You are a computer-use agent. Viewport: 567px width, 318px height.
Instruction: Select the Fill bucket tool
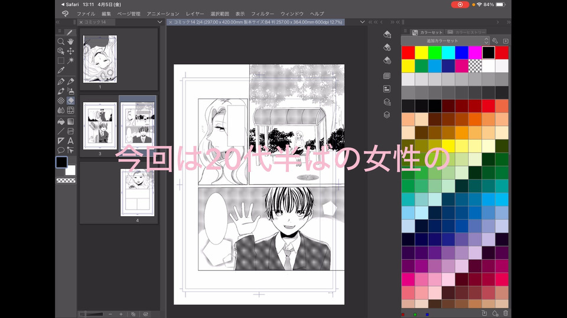61,122
